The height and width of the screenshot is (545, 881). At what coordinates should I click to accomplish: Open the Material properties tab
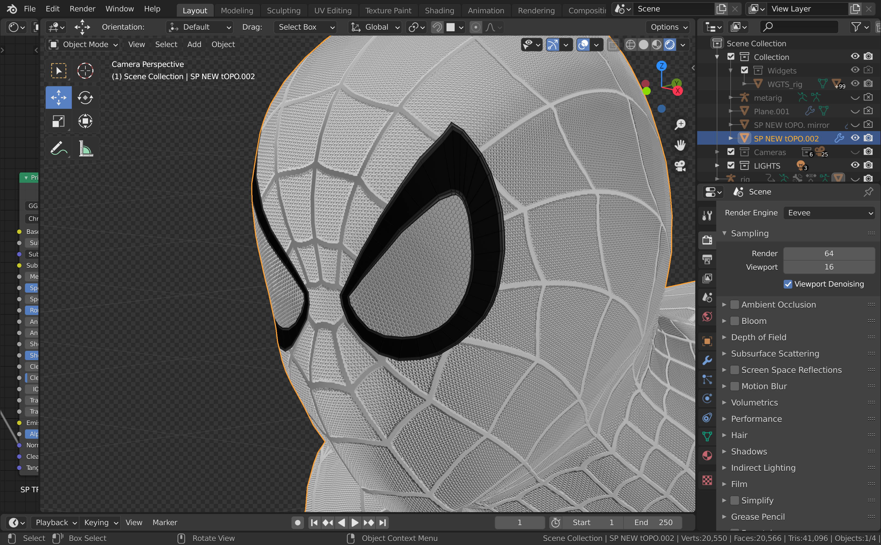[707, 456]
